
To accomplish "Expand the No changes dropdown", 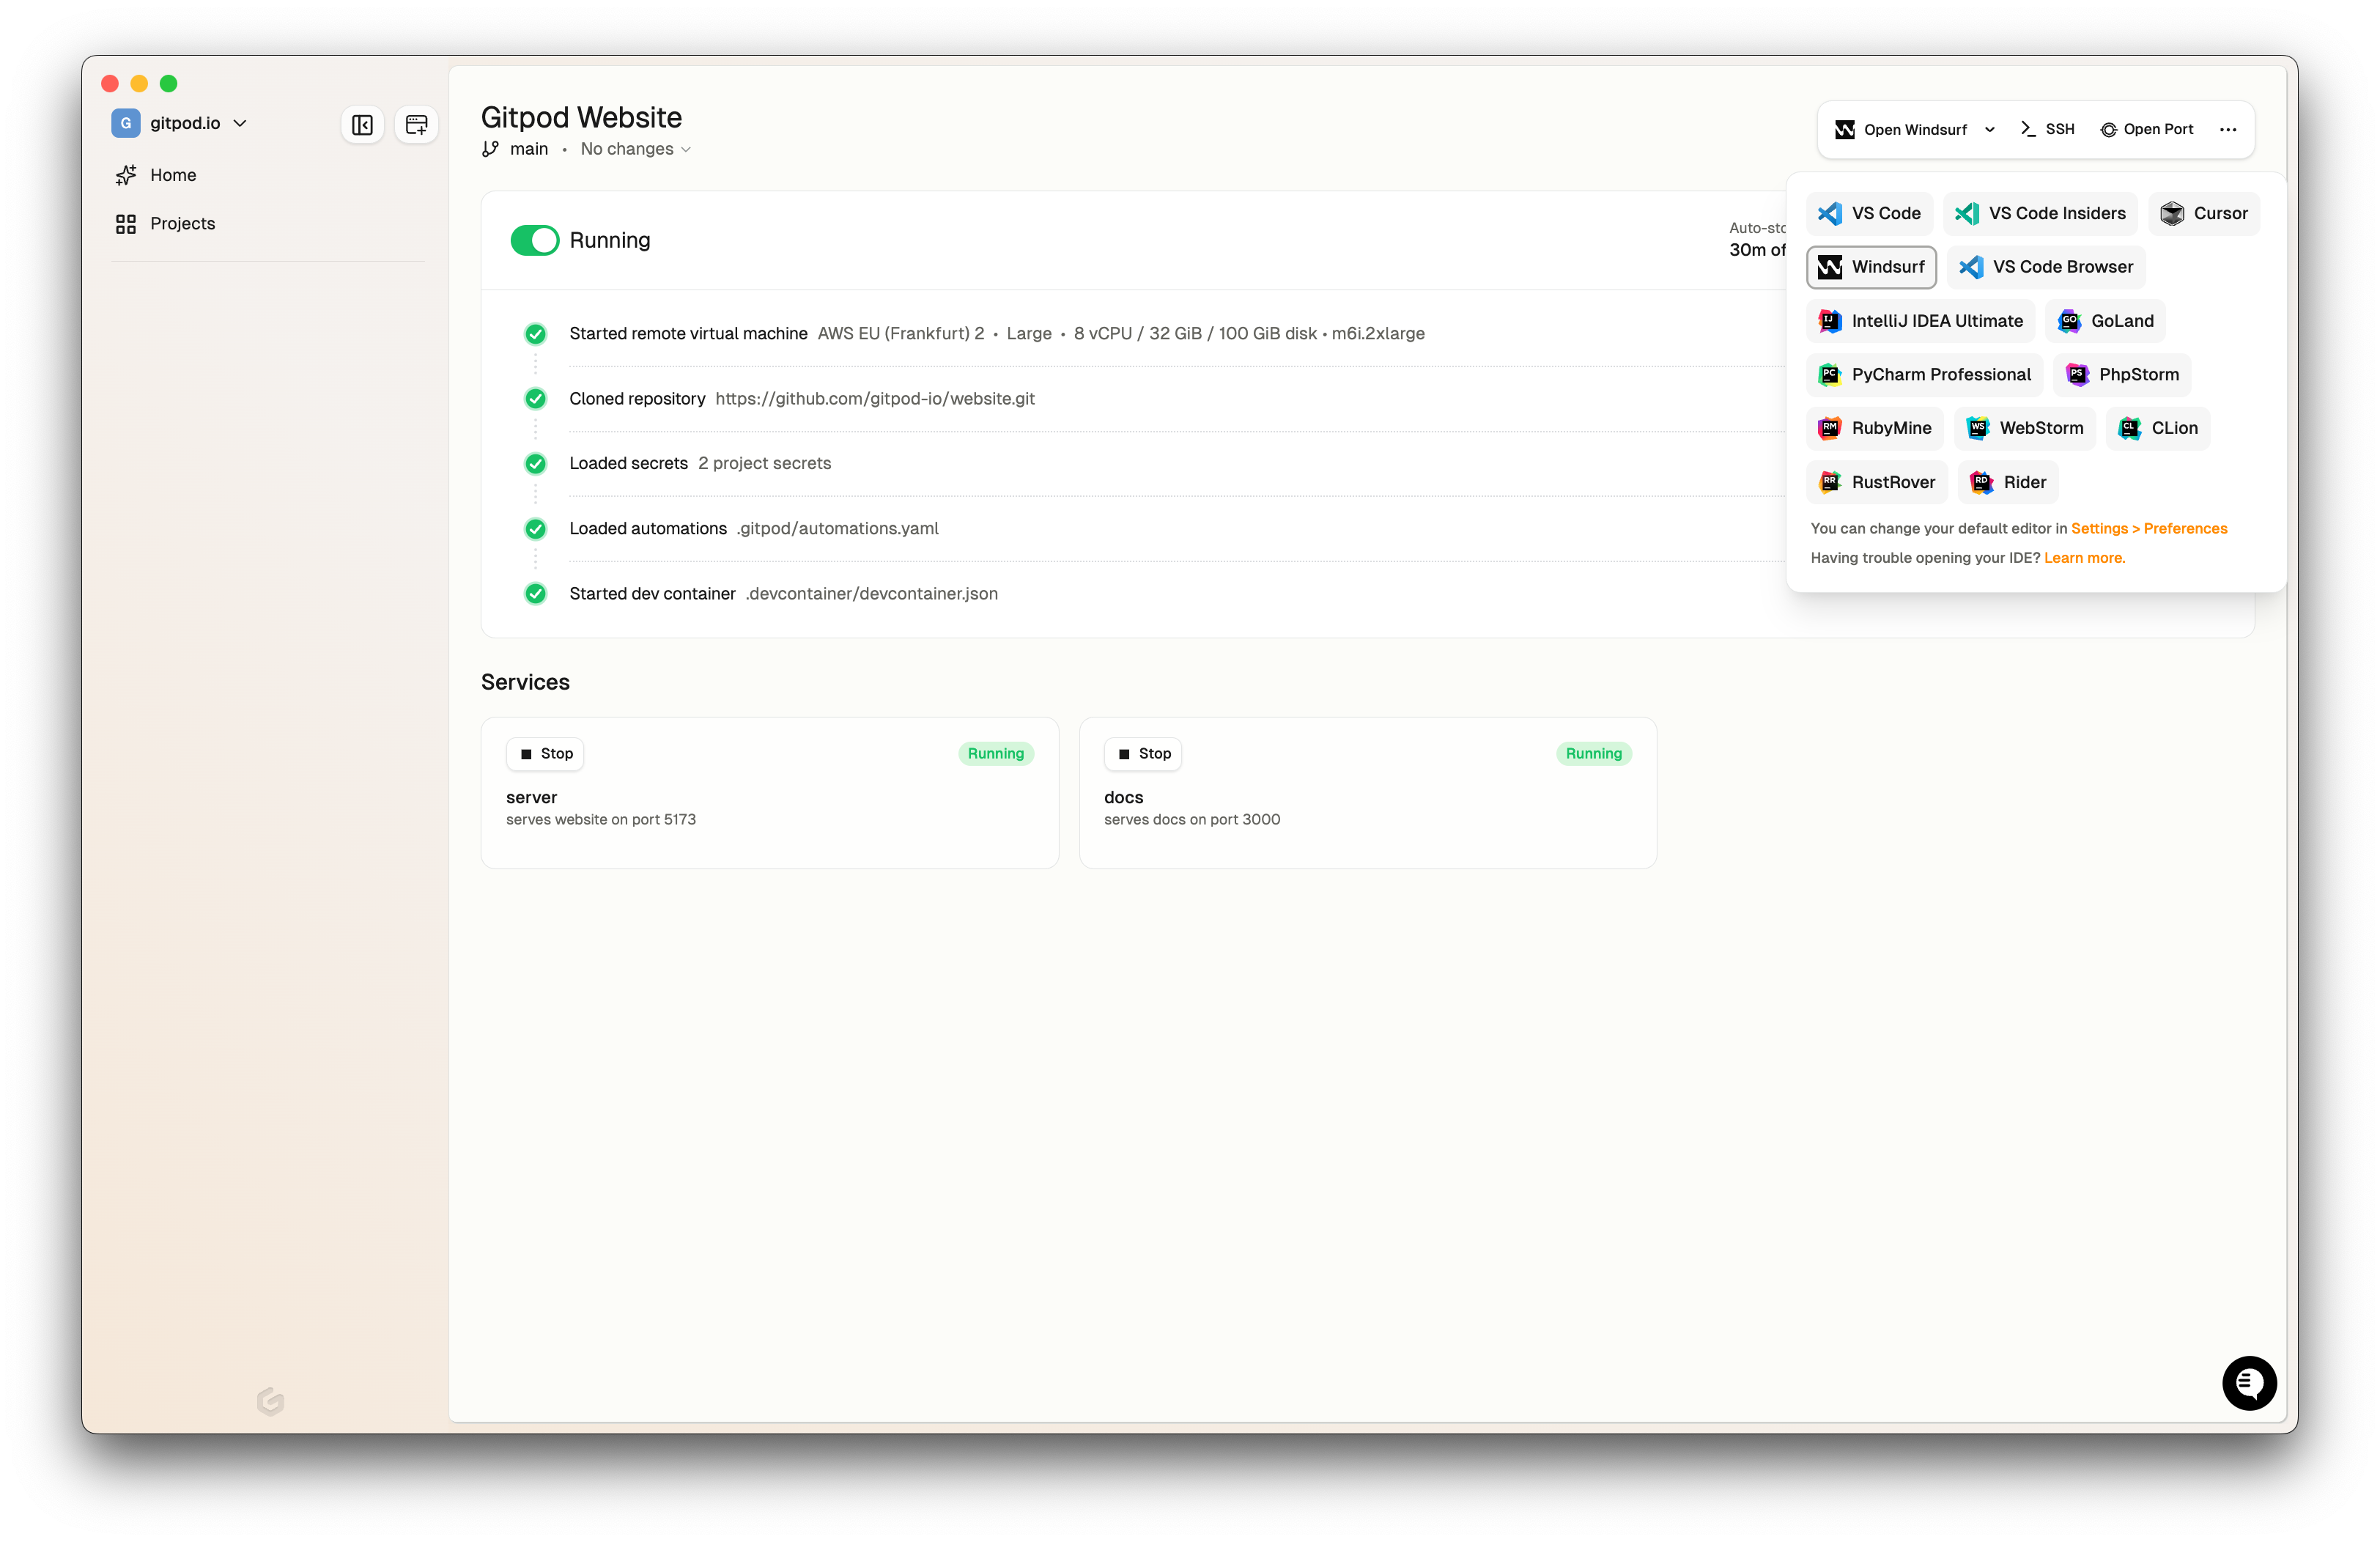I will pyautogui.click(x=636, y=149).
